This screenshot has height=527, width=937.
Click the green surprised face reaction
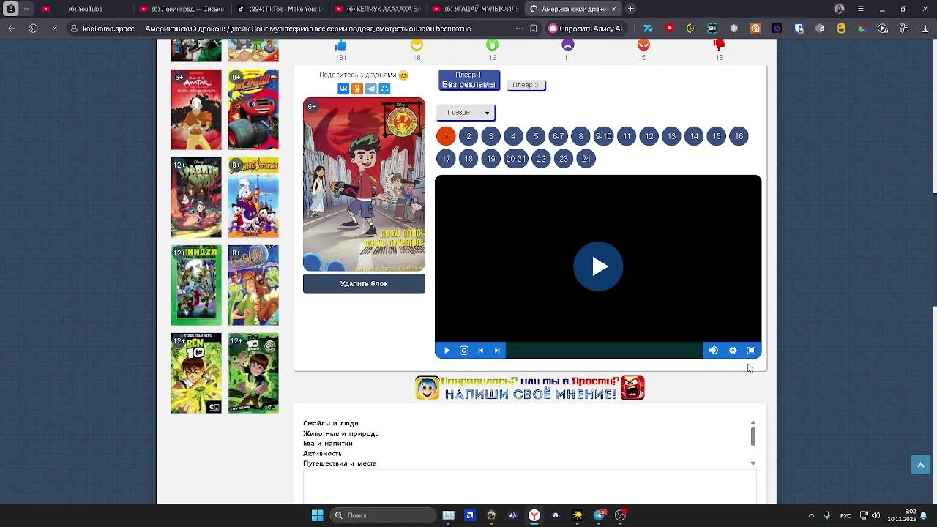pyautogui.click(x=492, y=45)
